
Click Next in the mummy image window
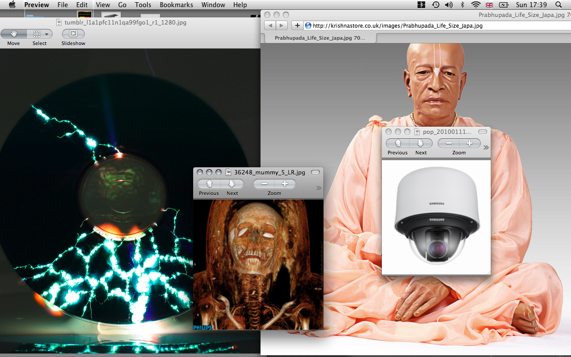coord(232,184)
